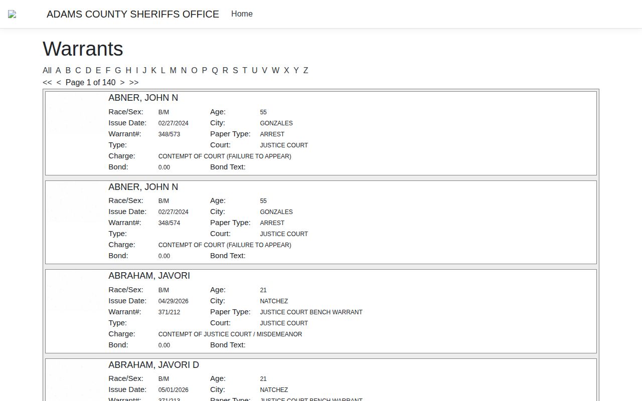Show all warrants with the All filter
The width and height of the screenshot is (642, 401).
click(x=47, y=71)
